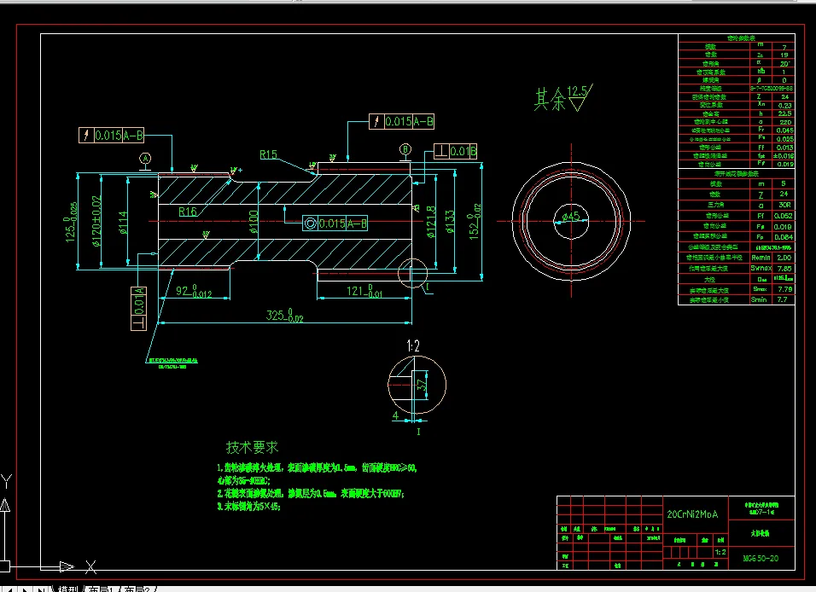816x592 pixels.
Task: Switch to the 模型 model tab
Action: [68, 589]
